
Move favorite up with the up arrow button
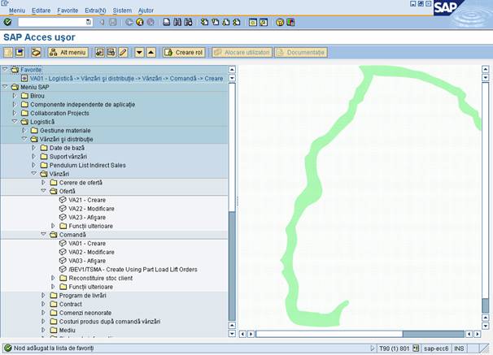(151, 53)
